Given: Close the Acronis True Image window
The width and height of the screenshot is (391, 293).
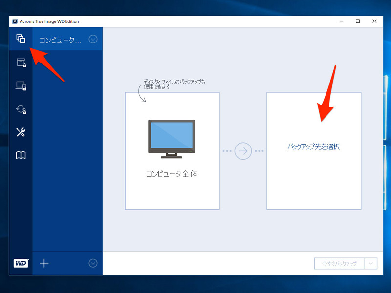Looking at the screenshot, I should click(x=374, y=21).
